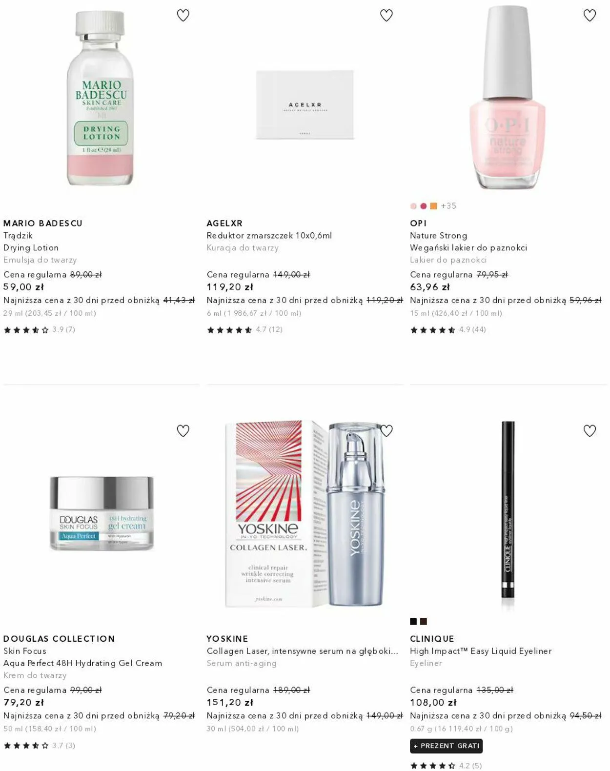
Task: Open the Douglas Skin Focus cream image
Action: tap(102, 513)
